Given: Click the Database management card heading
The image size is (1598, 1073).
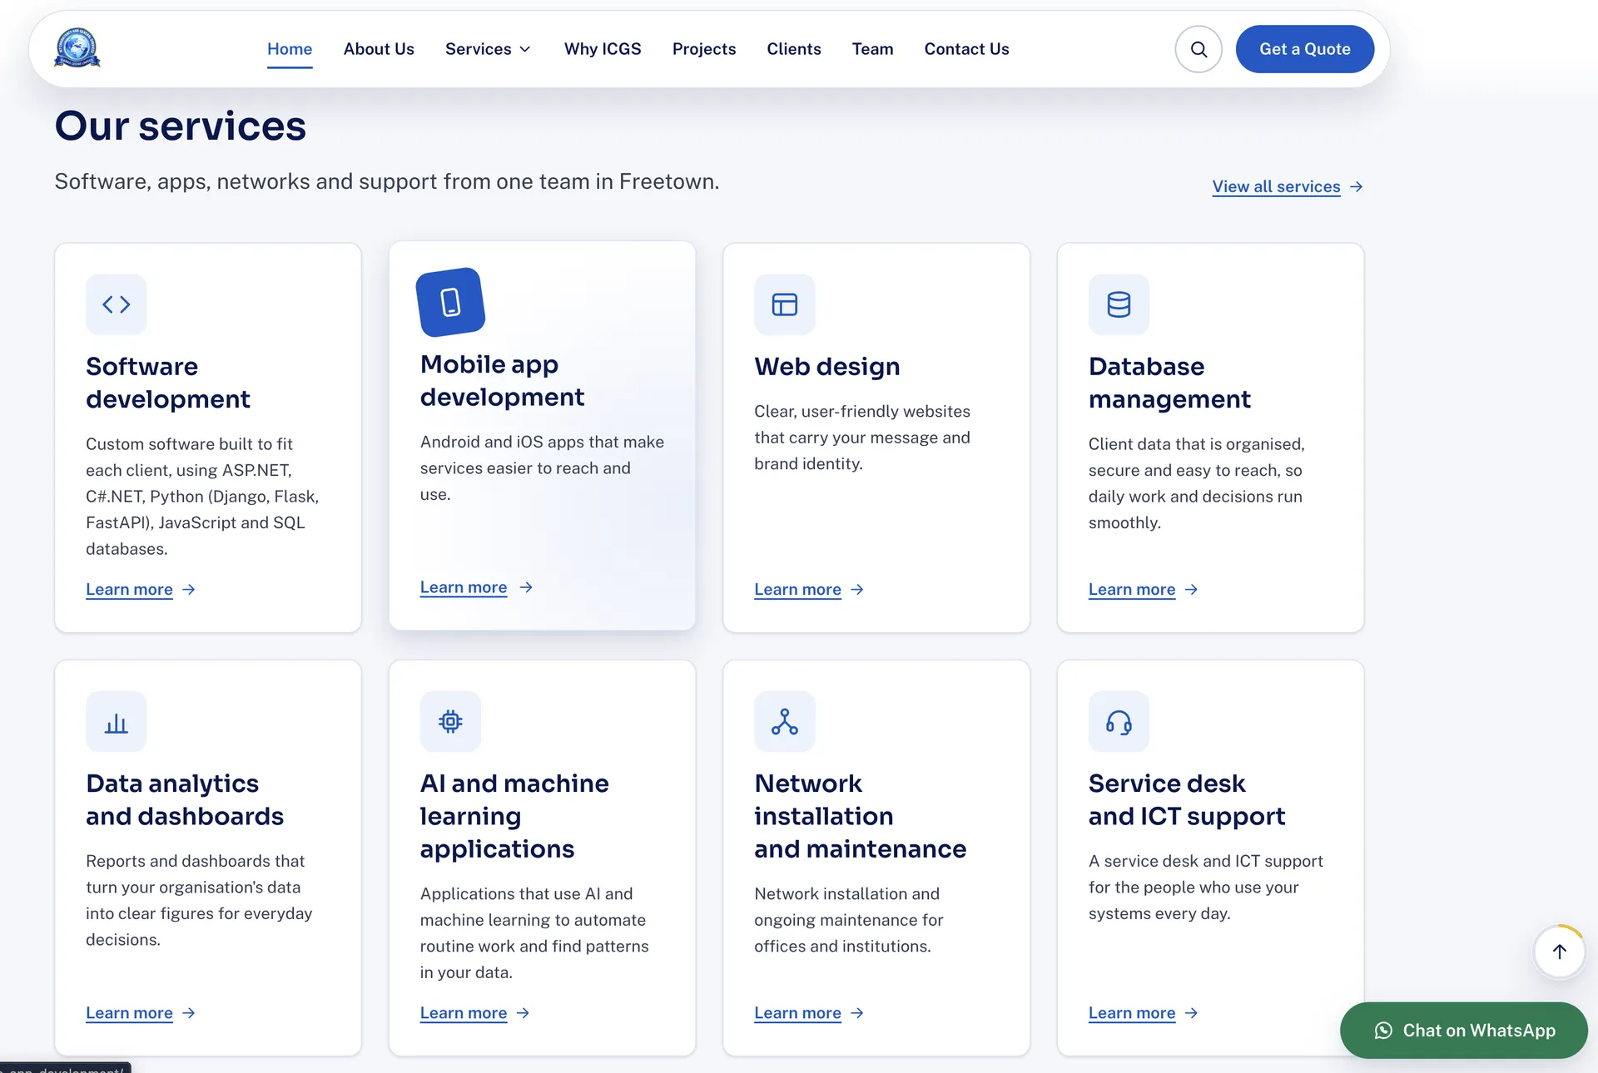Looking at the screenshot, I should 1169,383.
